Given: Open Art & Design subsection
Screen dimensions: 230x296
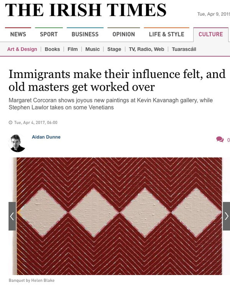Looking at the screenshot, I should pos(22,49).
